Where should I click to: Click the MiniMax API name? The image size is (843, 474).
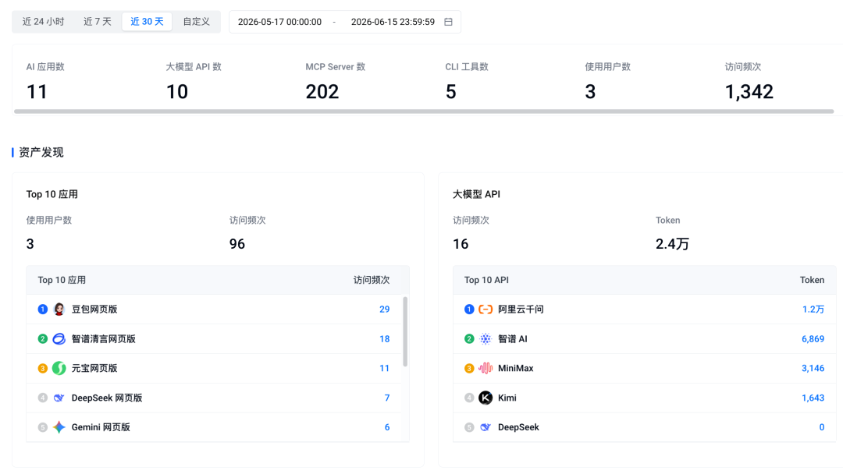click(x=516, y=368)
